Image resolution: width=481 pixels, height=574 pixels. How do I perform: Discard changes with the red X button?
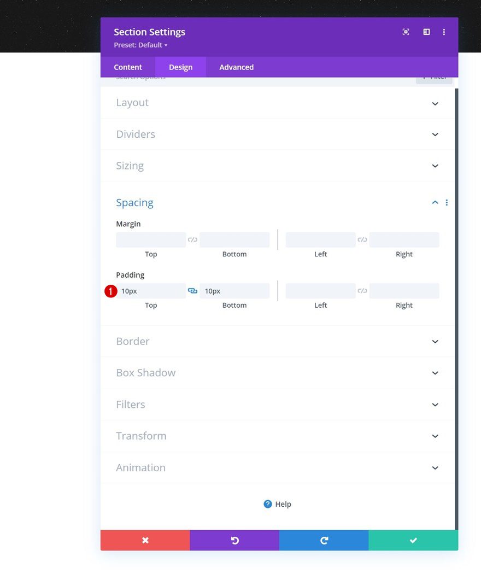(x=145, y=540)
